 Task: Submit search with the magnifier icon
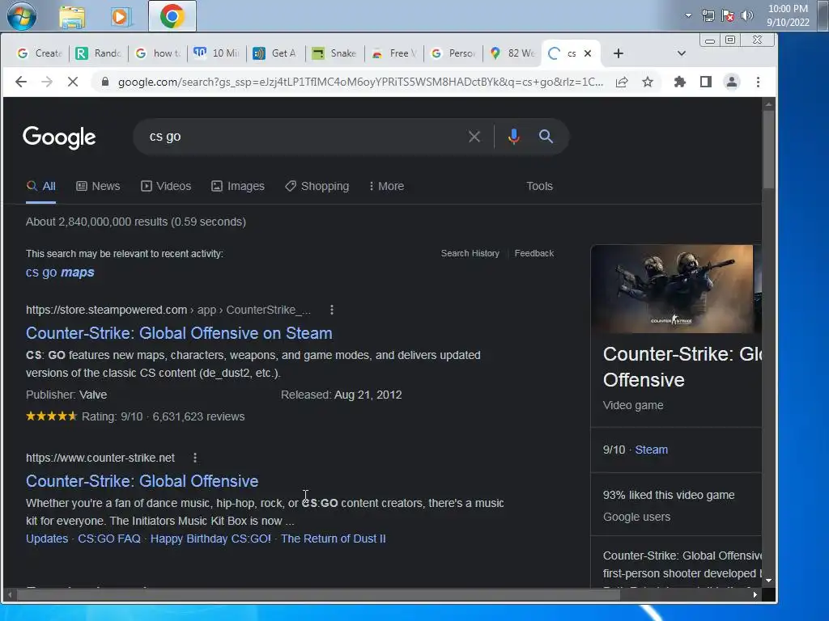tap(546, 137)
